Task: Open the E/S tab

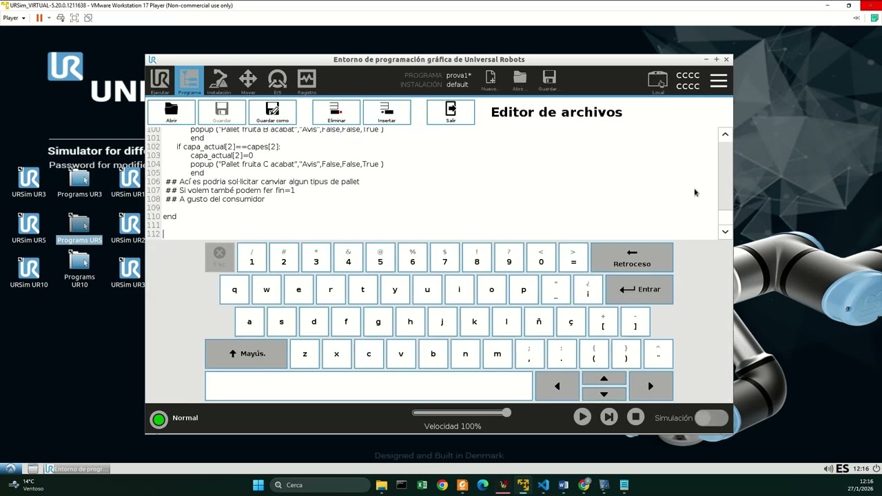Action: [278, 81]
